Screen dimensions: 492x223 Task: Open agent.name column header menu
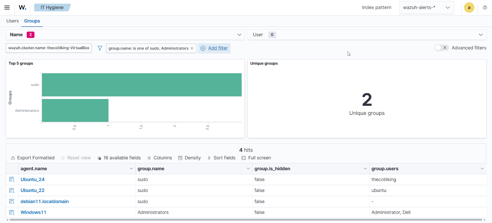point(131,169)
